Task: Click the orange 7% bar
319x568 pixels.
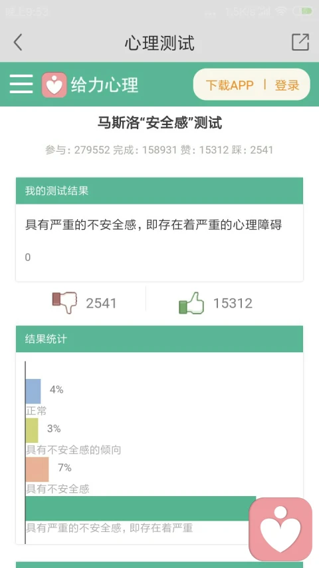Action: tap(37, 469)
